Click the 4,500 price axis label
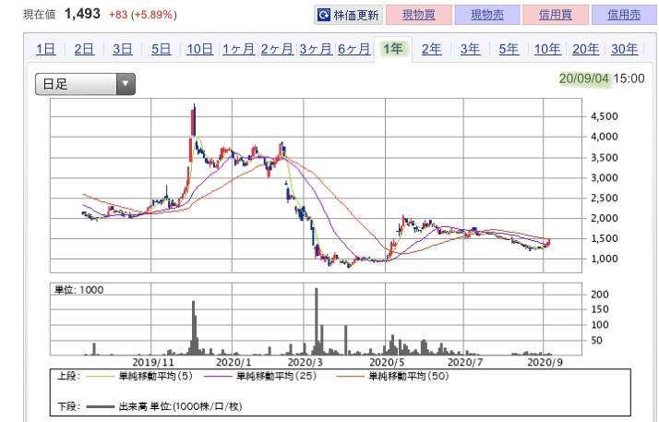 (605, 116)
